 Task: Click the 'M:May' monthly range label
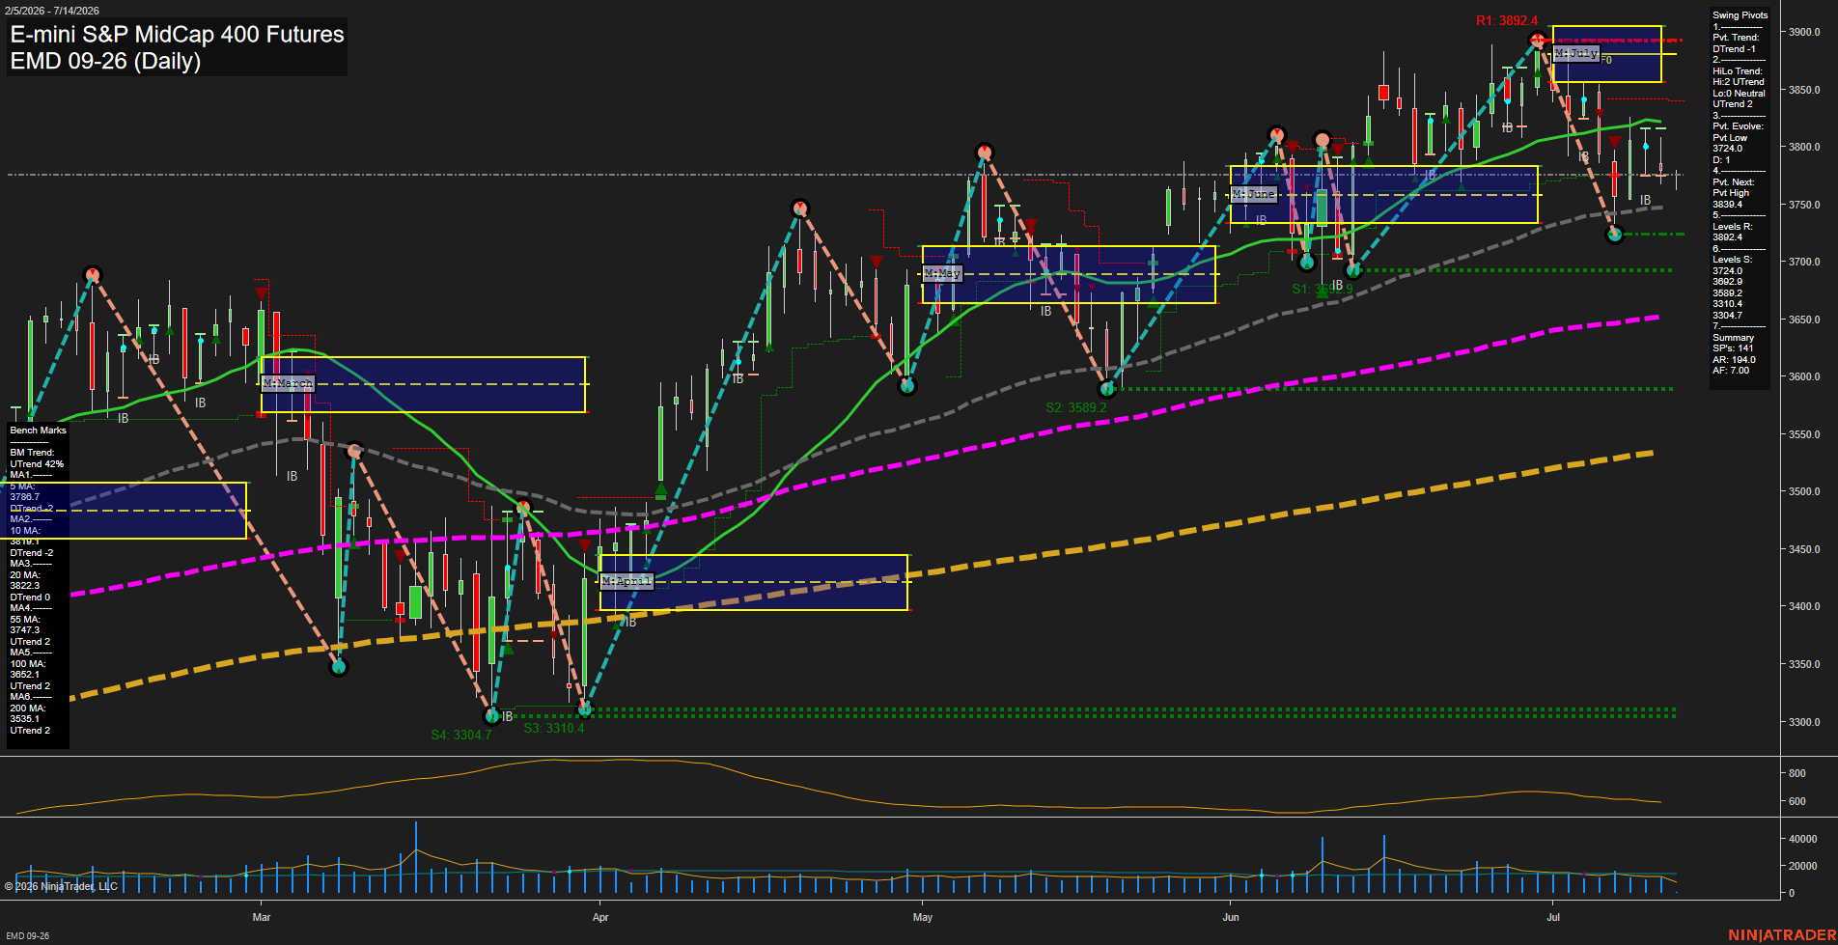pyautogui.click(x=942, y=274)
